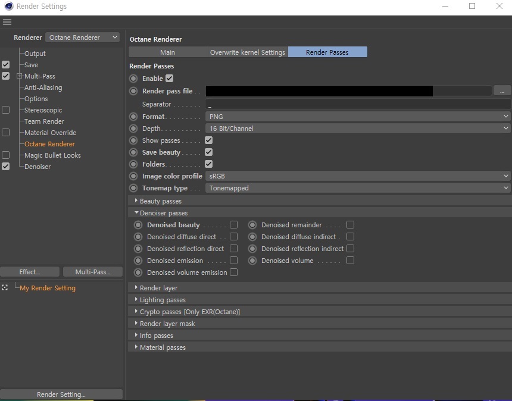Open the hamburger menu in Render Settings
Screen dimensions: 512x401
(x=7, y=22)
